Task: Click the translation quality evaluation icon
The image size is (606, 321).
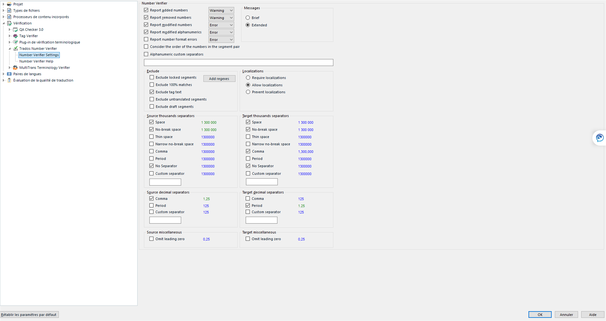Action: pos(9,80)
